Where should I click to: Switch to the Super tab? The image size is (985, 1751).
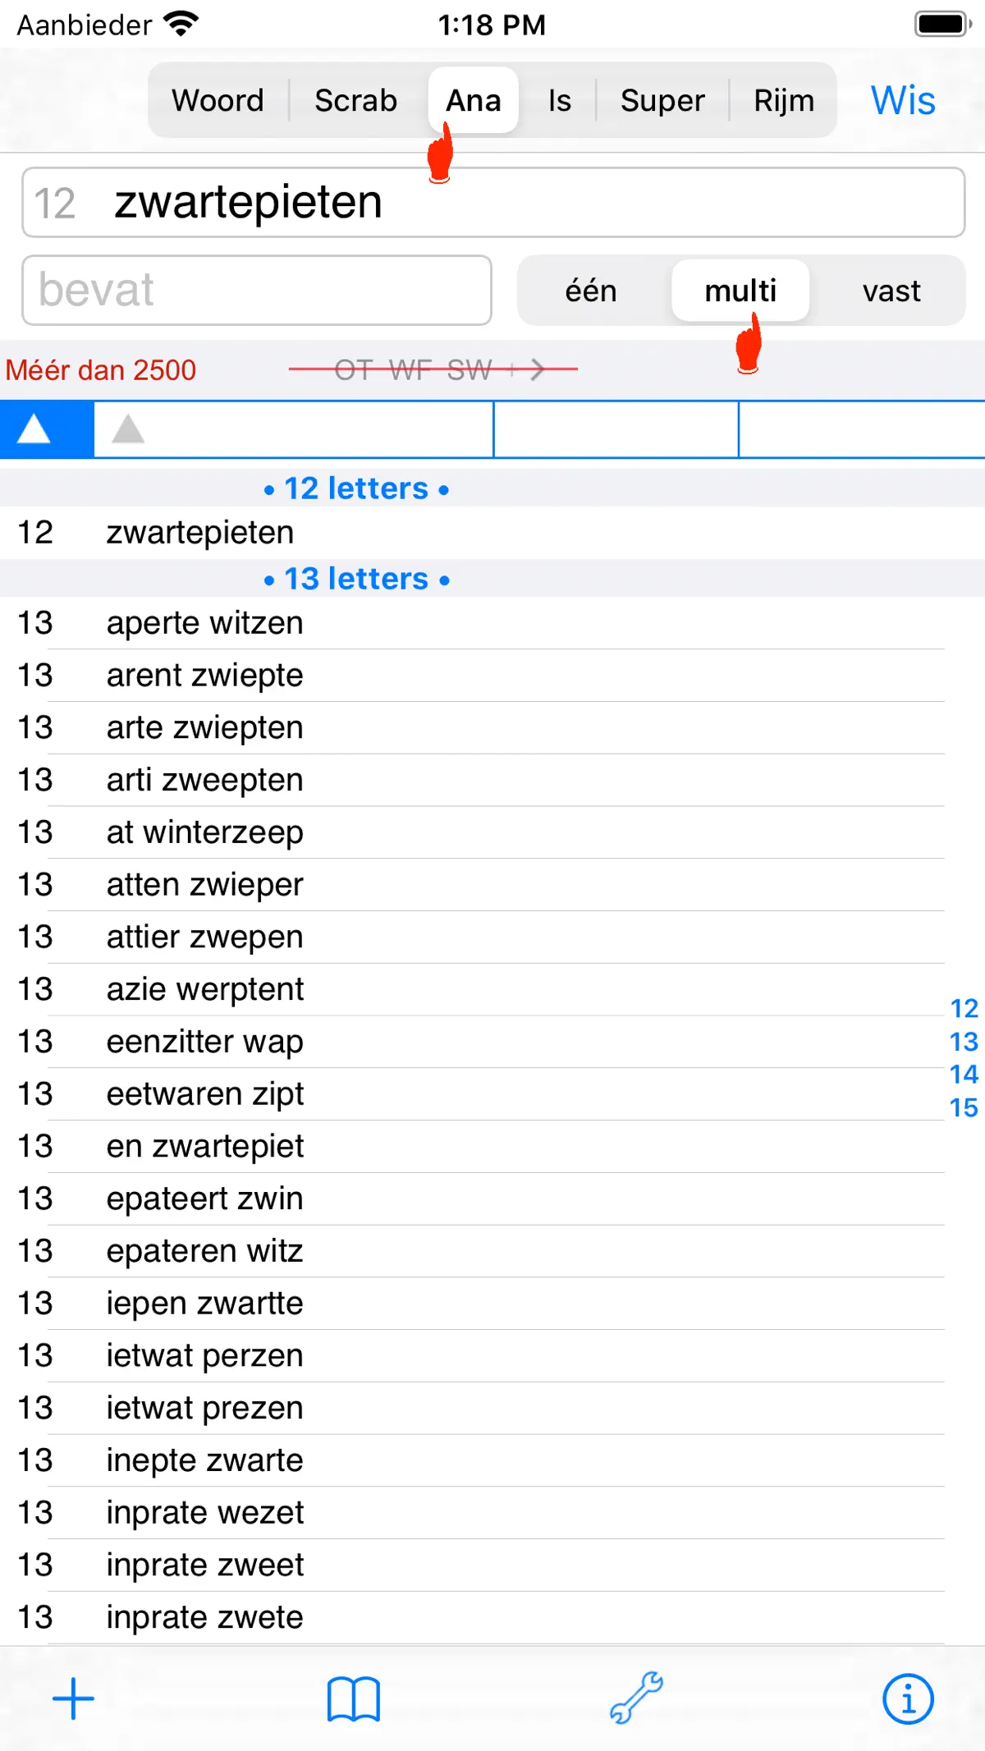pyautogui.click(x=662, y=100)
